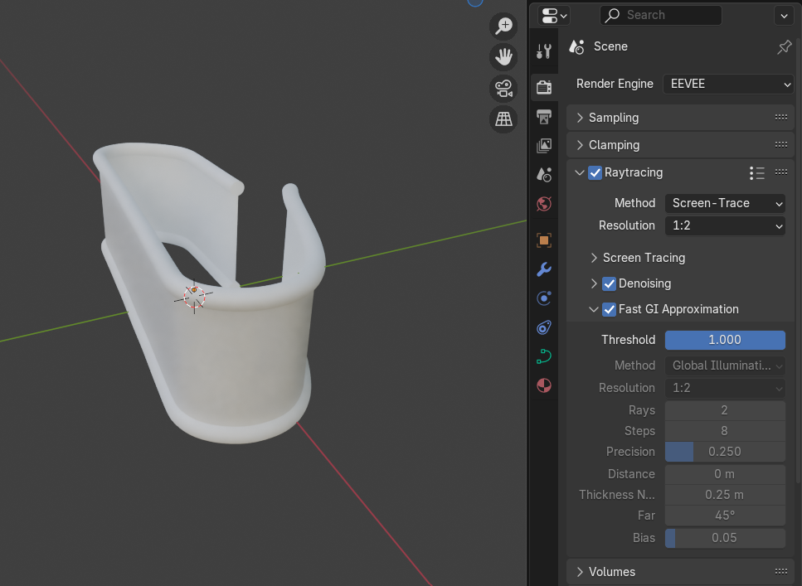Open the View Layer properties tab
Screen dimensions: 802x586
click(544, 146)
